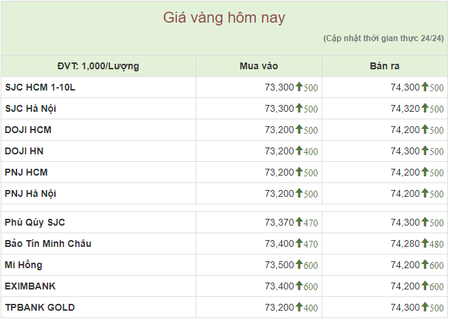The image size is (450, 321).
Task: Click the 600 change in EXIMBANK buy cell
Action: (311, 287)
